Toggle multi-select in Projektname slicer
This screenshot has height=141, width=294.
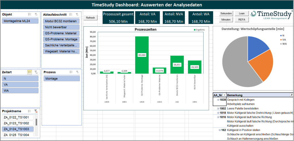pyautogui.click(x=30, y=111)
